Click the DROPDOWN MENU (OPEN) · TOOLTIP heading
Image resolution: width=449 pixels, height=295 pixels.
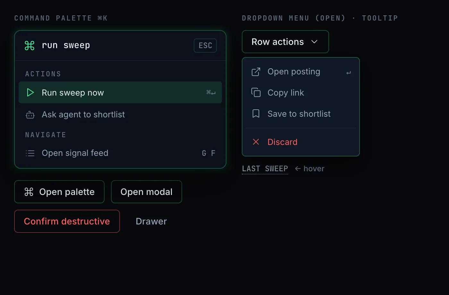(320, 18)
